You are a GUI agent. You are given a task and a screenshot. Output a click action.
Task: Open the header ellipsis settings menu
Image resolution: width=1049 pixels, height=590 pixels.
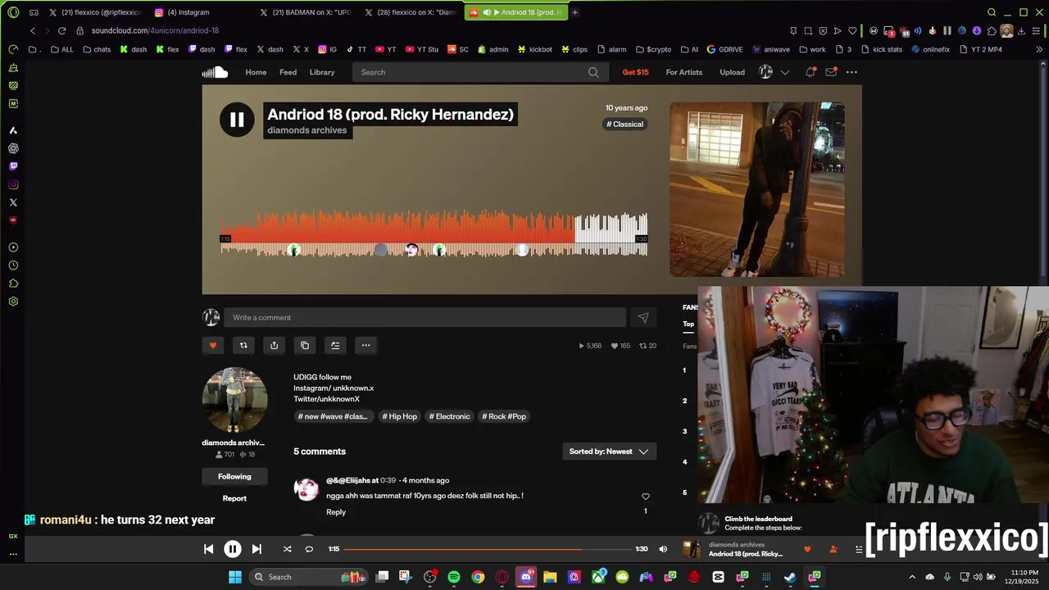point(851,72)
